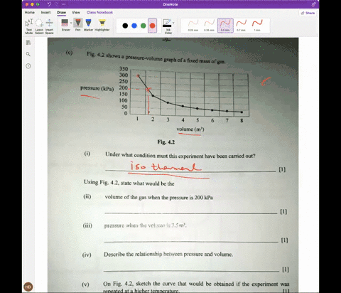Set pen thickness to 1 mm
This screenshot has width=341, height=293.
(x=257, y=26)
